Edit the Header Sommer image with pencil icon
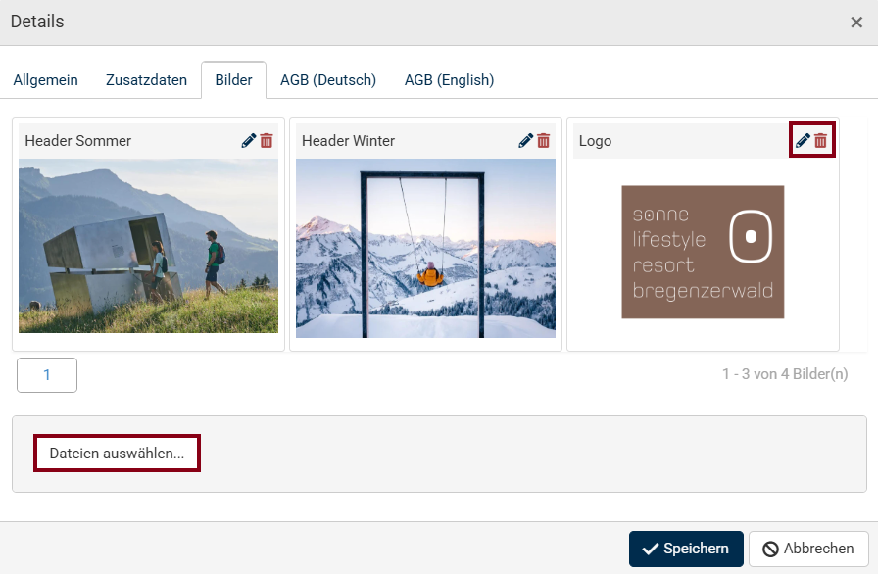Viewport: 878px width, 574px height. [x=249, y=140]
